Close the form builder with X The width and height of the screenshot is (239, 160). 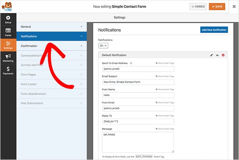pos(234,6)
